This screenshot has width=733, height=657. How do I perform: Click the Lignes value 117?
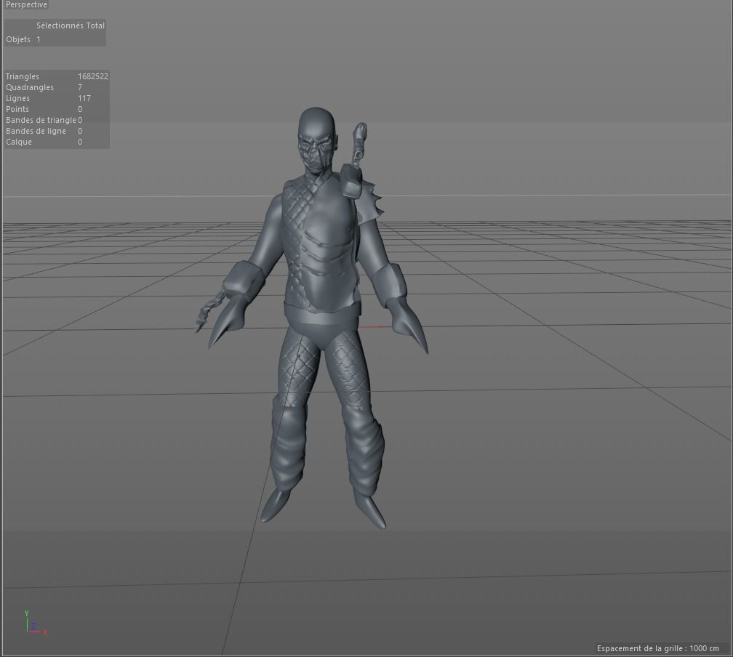click(84, 98)
